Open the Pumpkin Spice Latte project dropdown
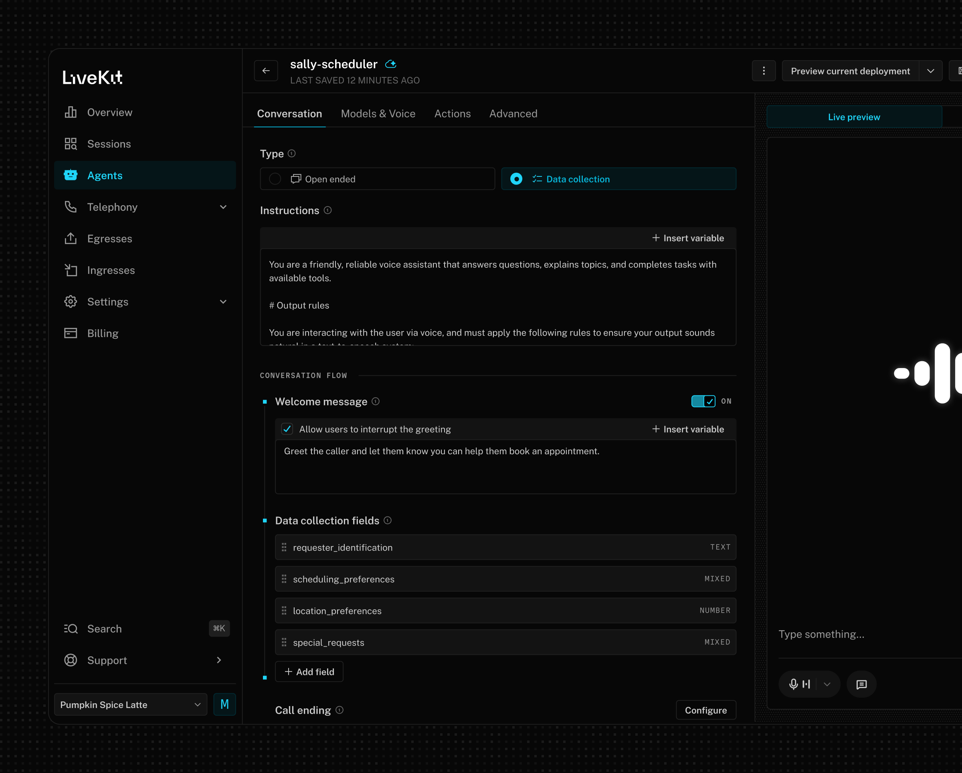Image resolution: width=962 pixels, height=773 pixels. click(130, 704)
